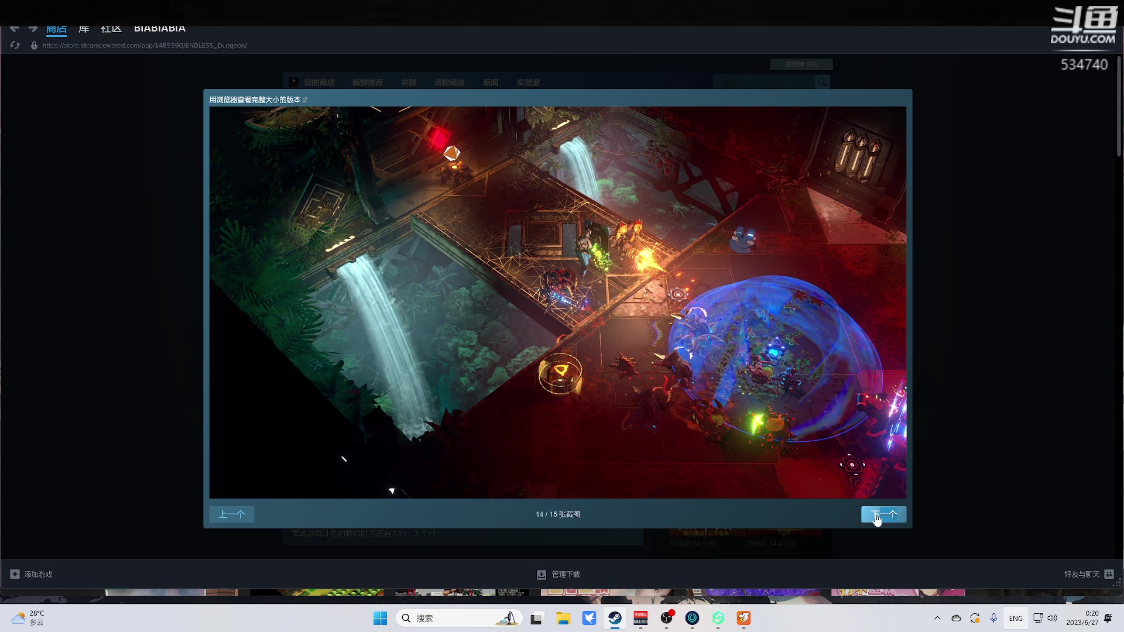Open 好友与聊天 (Friends & Chat)
This screenshot has width=1124, height=632.
click(1082, 574)
